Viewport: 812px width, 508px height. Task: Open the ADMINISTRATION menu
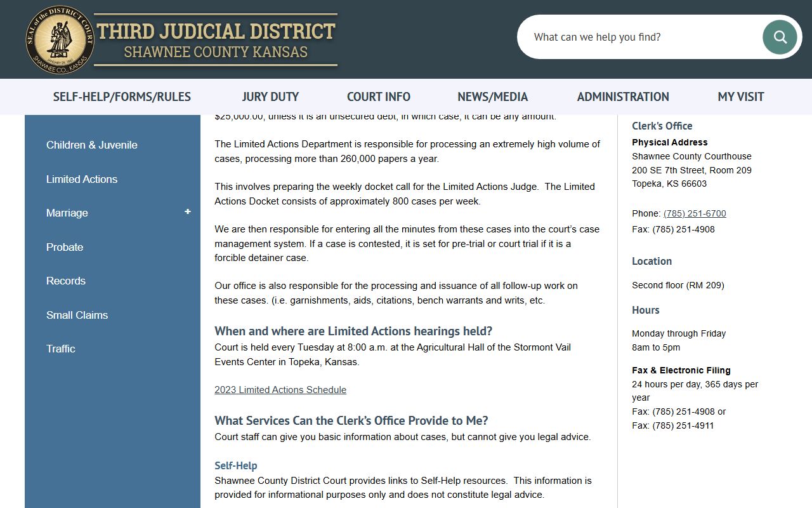[623, 97]
